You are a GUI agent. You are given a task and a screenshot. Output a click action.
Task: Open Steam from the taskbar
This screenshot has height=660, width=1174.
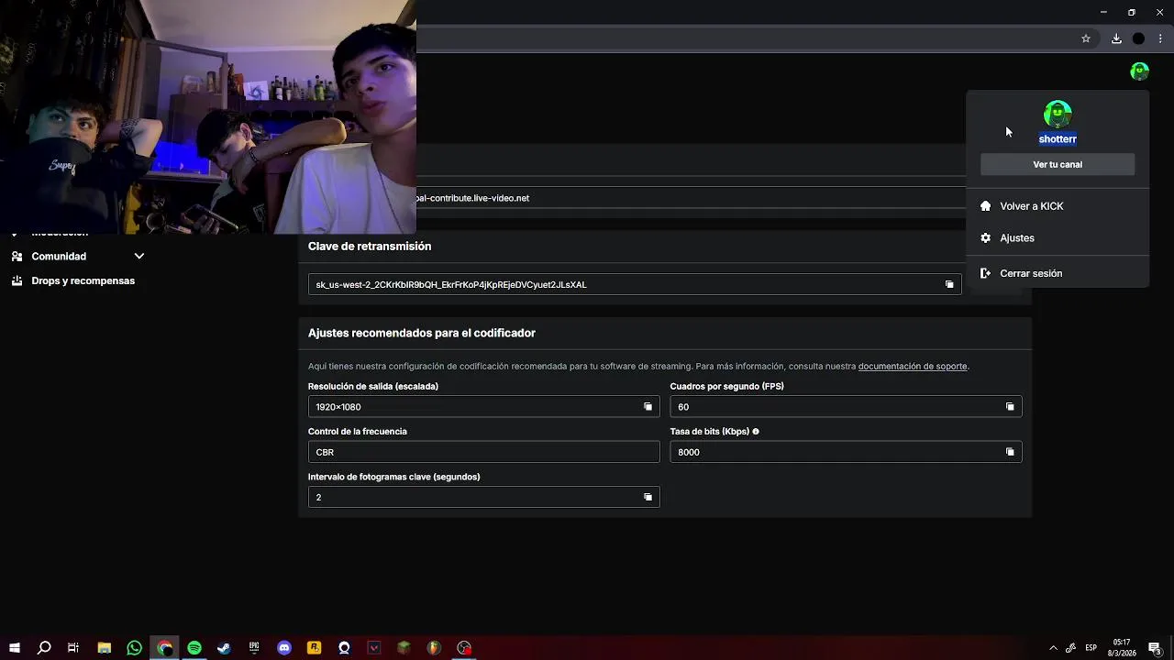tap(224, 648)
